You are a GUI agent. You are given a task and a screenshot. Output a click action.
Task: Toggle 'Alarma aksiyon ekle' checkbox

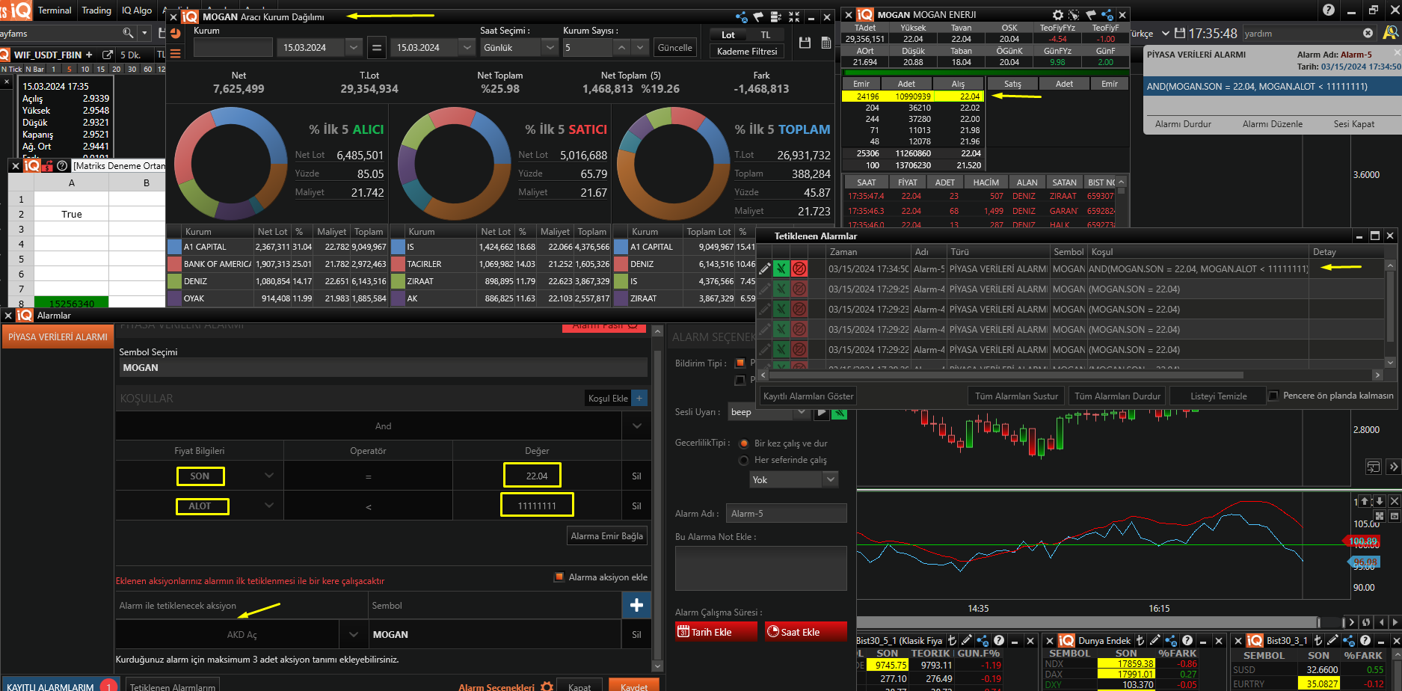559,577
